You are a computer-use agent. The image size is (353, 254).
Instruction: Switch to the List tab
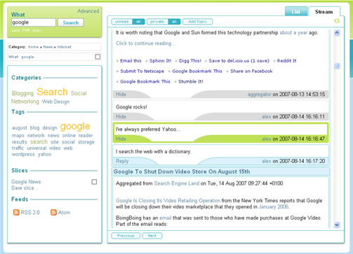(x=296, y=12)
